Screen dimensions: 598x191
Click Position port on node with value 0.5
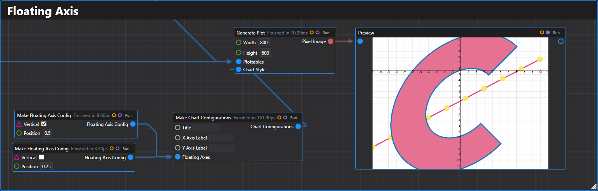(19, 133)
